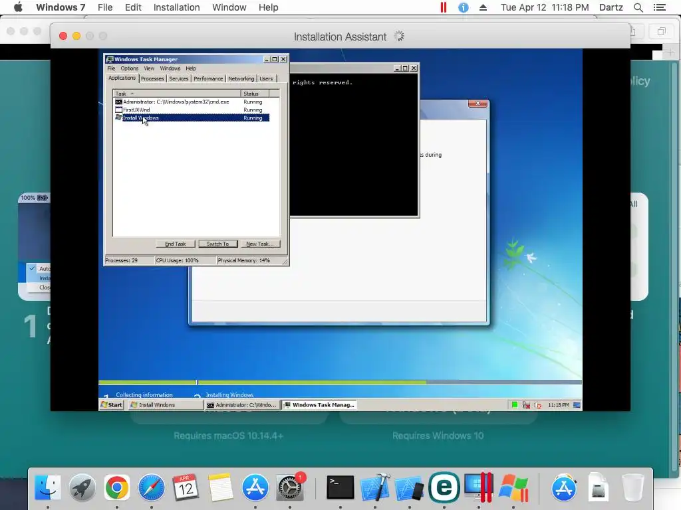Open Terminal from the Dock
The height and width of the screenshot is (510, 681).
click(340, 487)
